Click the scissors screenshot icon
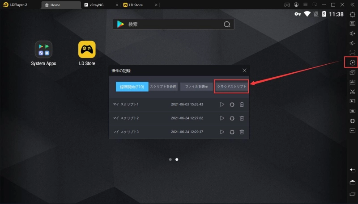Viewport: 358px width, 204px height. [352, 92]
